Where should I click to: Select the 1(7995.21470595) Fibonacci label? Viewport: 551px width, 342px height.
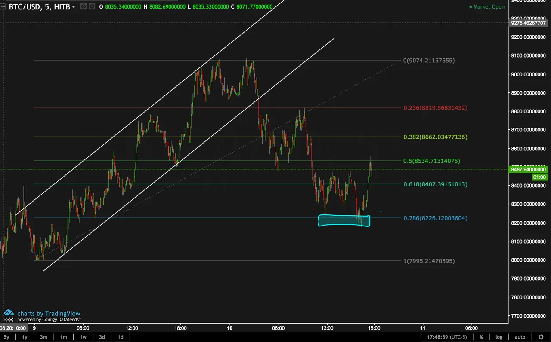pos(429,261)
